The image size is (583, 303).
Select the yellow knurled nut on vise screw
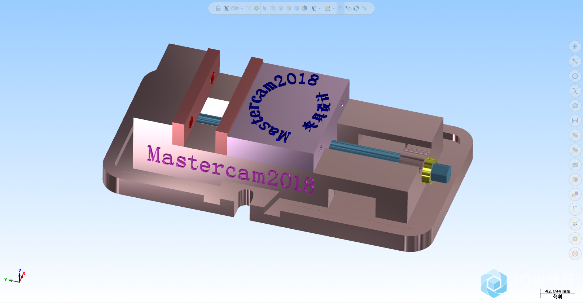429,171
